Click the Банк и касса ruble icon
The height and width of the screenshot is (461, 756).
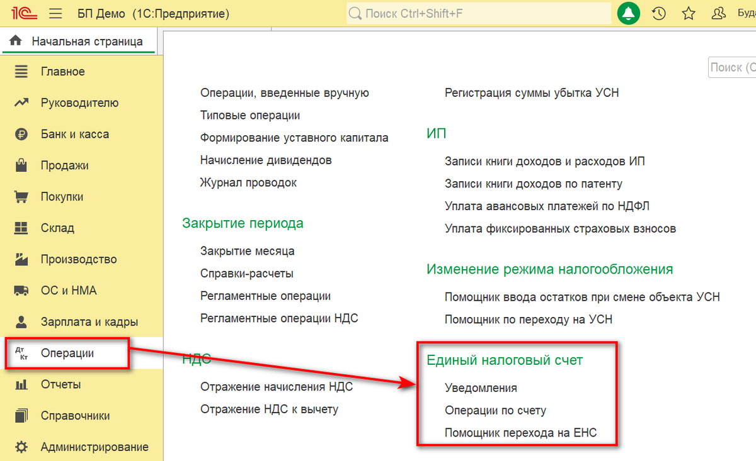coord(21,134)
